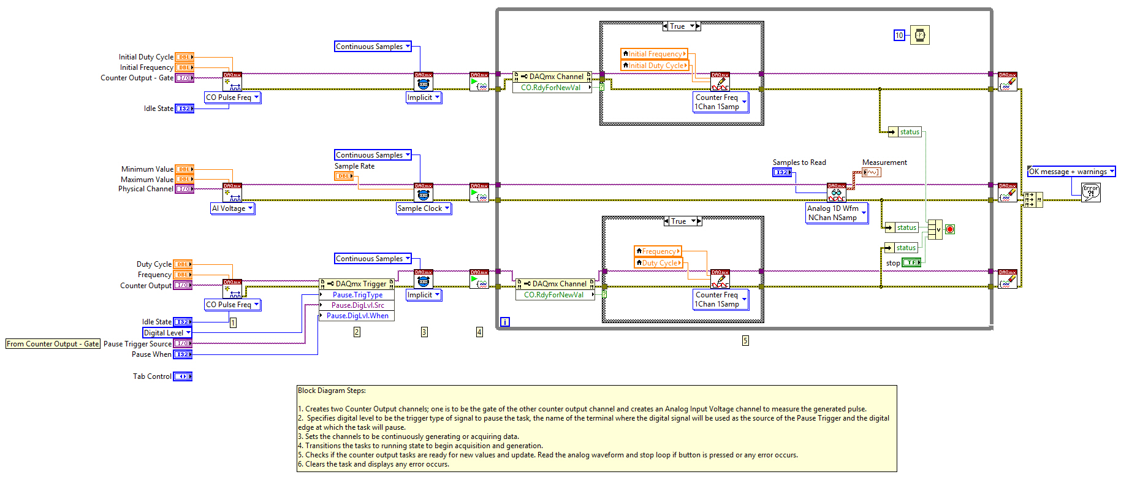1121x477 pixels.
Task: Select the DAQmx Create Channel node beside Counter Output
Action: click(232, 289)
